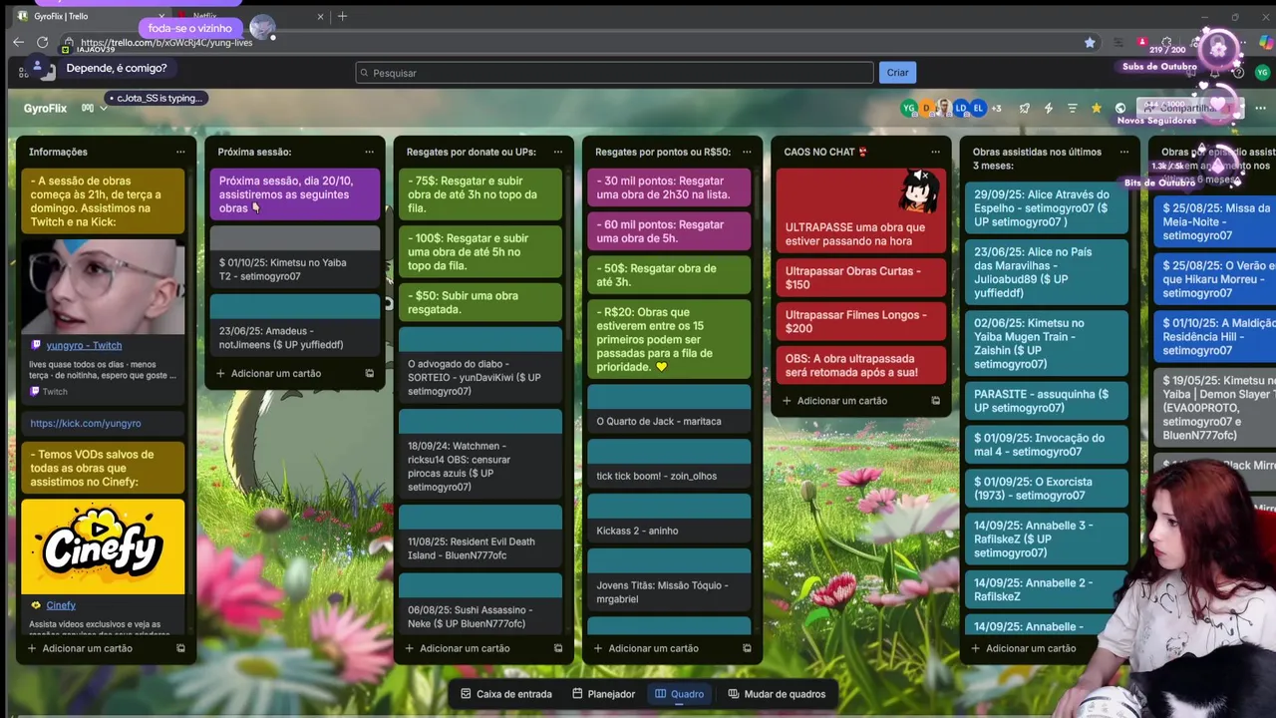Create from template in Resgates por donate list

point(557,648)
